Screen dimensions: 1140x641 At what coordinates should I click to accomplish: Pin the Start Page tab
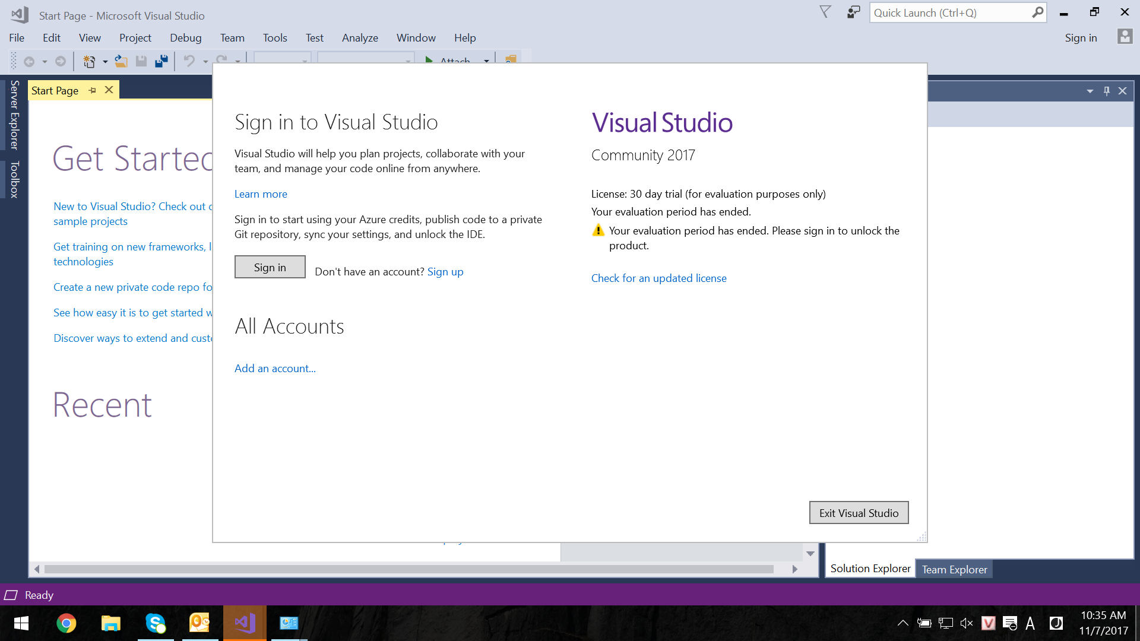pyautogui.click(x=93, y=90)
